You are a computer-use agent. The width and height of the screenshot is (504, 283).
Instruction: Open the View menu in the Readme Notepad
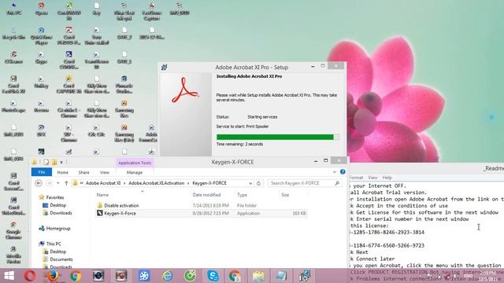click(372, 178)
